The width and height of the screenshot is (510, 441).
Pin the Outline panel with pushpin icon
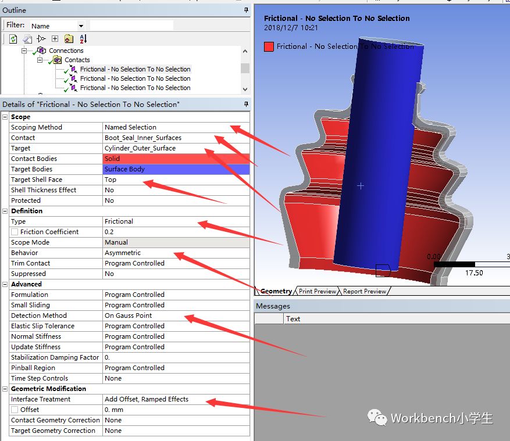point(247,10)
